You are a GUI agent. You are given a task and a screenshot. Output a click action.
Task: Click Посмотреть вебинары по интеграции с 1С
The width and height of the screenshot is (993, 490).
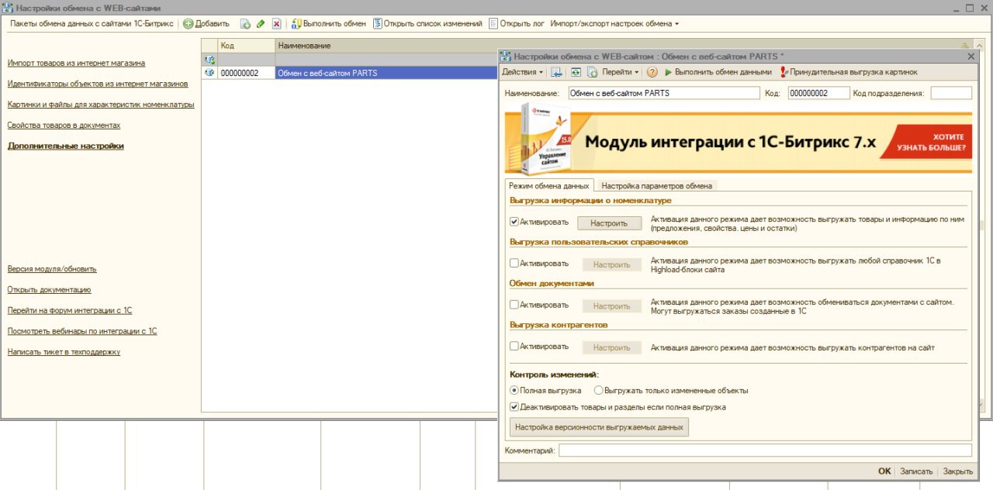[x=82, y=331]
